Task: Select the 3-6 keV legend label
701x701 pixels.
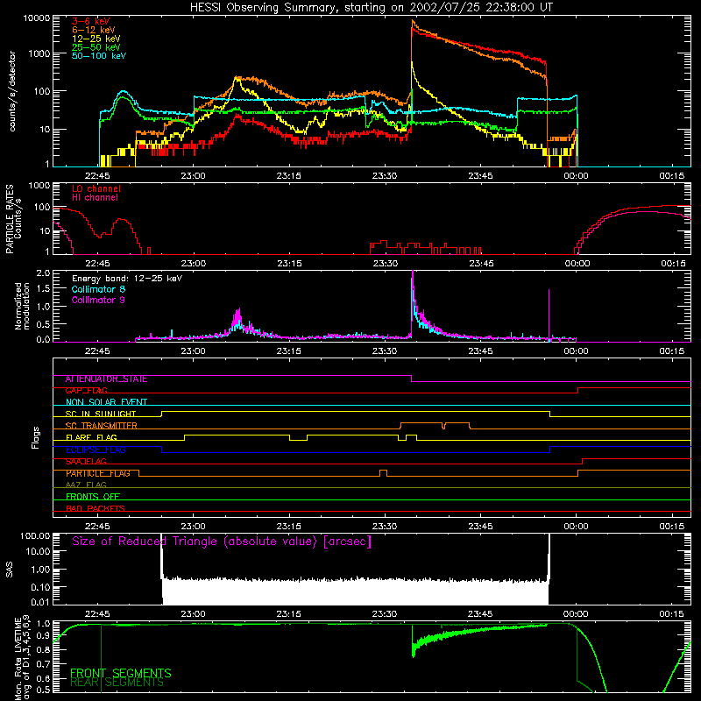Action: pos(91,21)
